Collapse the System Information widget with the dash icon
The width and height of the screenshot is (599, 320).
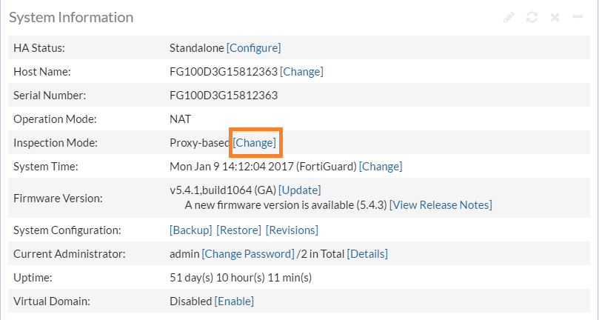578,17
